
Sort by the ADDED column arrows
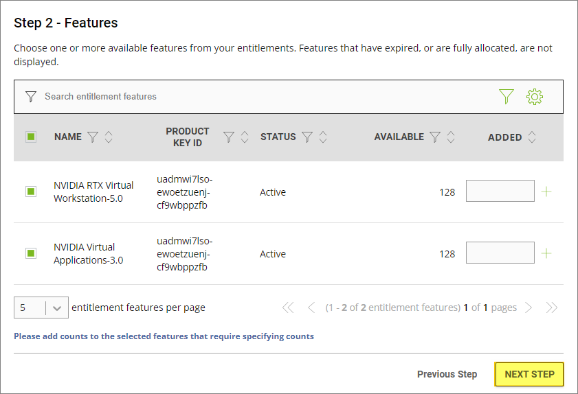click(531, 137)
